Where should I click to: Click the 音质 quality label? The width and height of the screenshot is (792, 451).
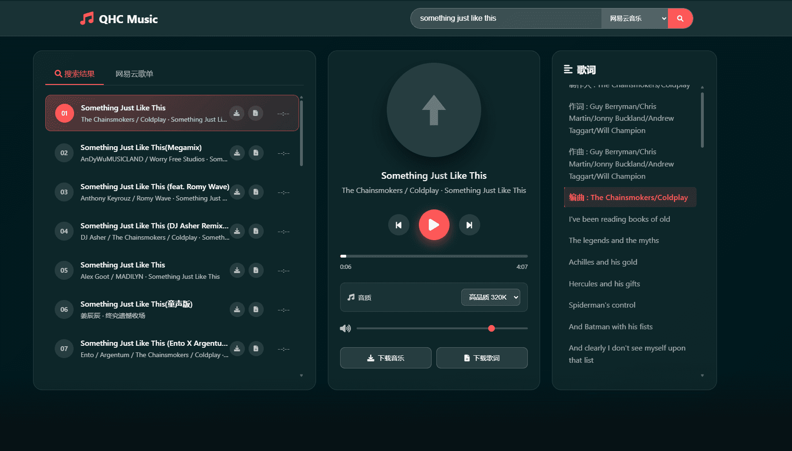pyautogui.click(x=365, y=298)
